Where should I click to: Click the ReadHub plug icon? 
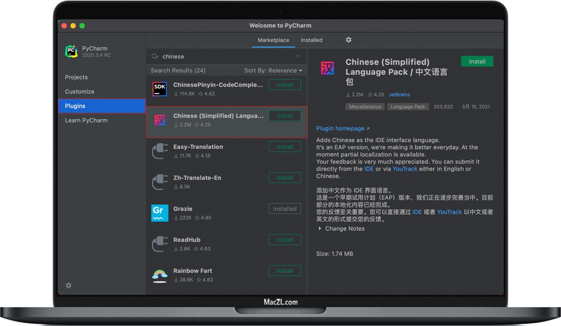(160, 244)
